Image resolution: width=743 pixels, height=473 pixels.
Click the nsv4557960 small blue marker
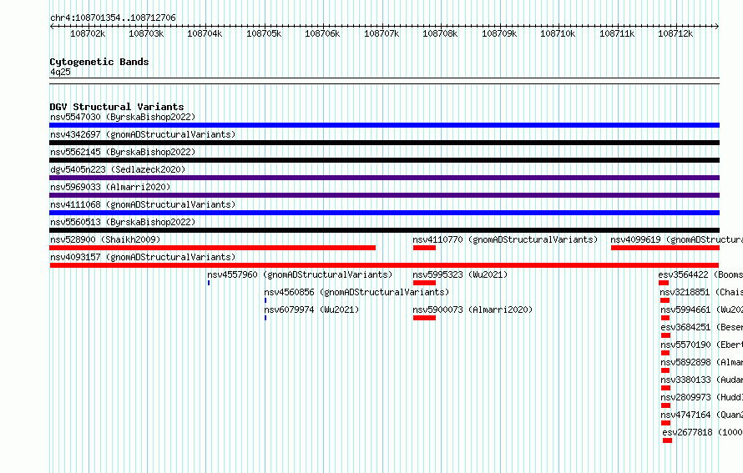click(209, 283)
